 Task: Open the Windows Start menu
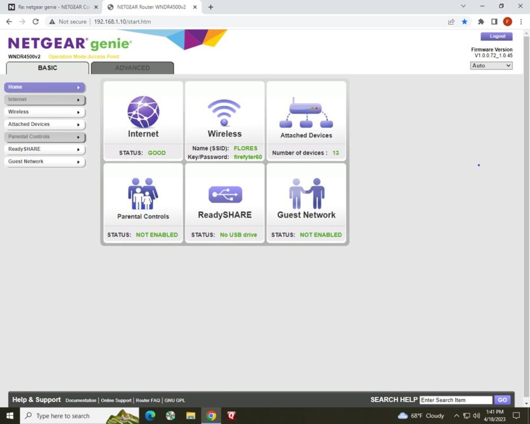[10, 416]
